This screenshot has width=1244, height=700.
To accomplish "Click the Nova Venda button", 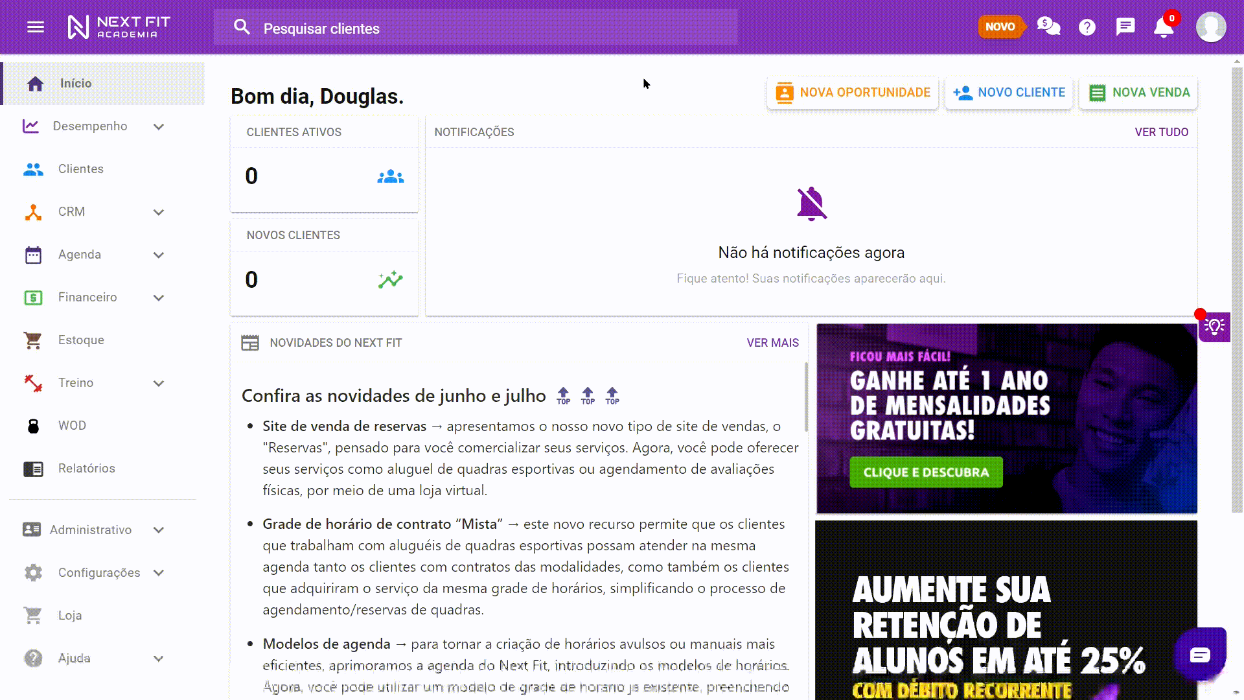I will (1138, 93).
